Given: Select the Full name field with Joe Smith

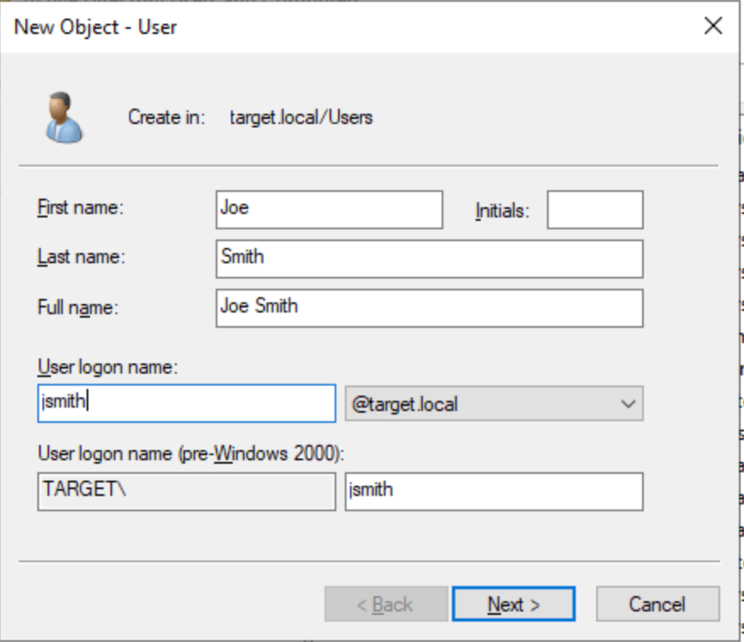Looking at the screenshot, I should (x=429, y=308).
